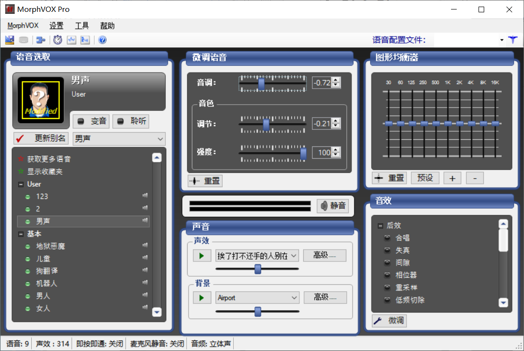Click the blue plug device toolbar icon
The height and width of the screenshot is (351, 524).
[x=41, y=40]
